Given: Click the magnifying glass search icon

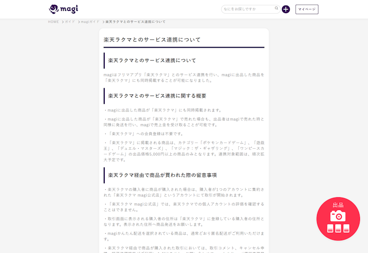Looking at the screenshot, I should (x=276, y=8).
